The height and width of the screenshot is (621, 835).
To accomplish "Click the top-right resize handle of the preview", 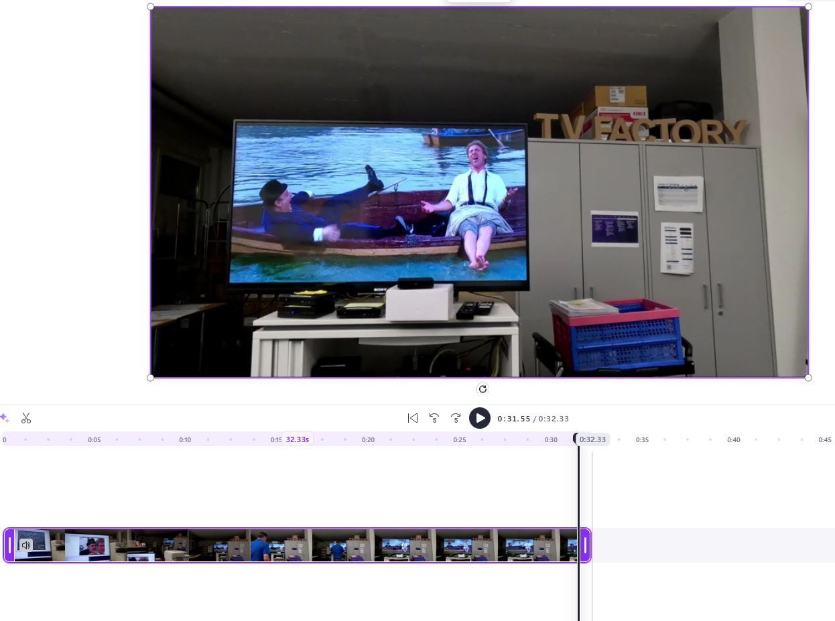I will (808, 7).
